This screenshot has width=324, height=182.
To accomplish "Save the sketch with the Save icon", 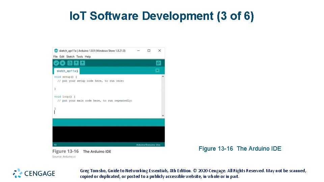I will click(x=82, y=63).
